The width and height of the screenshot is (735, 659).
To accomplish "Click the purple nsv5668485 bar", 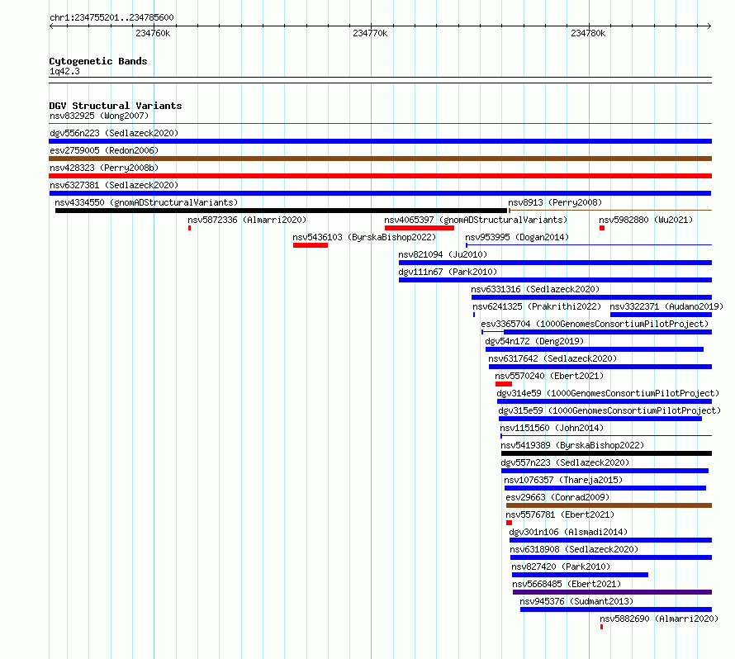I will tap(612, 592).
